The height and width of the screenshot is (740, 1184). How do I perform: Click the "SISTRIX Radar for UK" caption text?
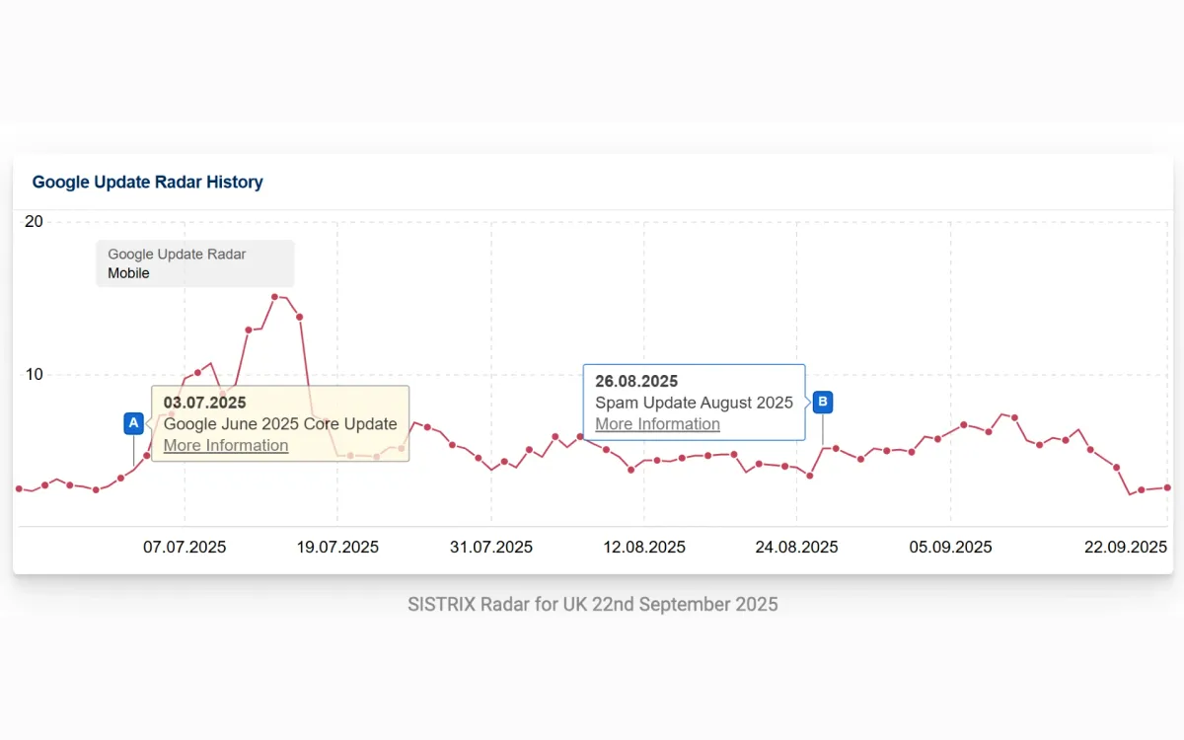[592, 603]
